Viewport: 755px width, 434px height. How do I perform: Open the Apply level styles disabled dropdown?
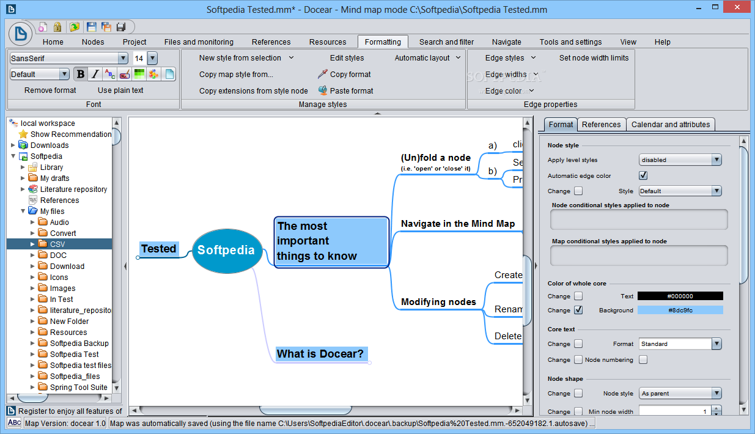[x=680, y=160]
